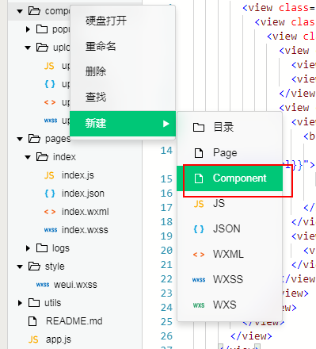316x349 pixels.
Task: Click the JS icon of app.js
Action: 33,339
